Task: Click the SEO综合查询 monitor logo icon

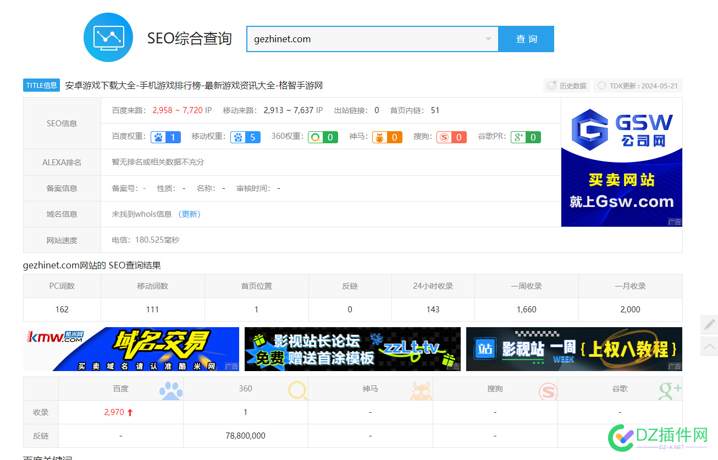Action: coord(108,37)
